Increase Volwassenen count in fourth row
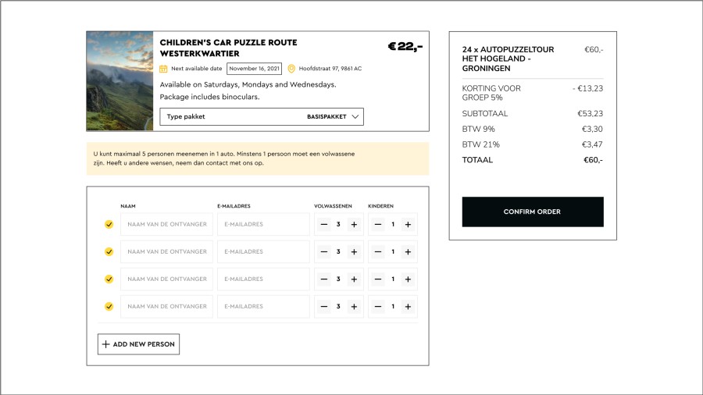Image resolution: width=703 pixels, height=395 pixels. [x=354, y=307]
